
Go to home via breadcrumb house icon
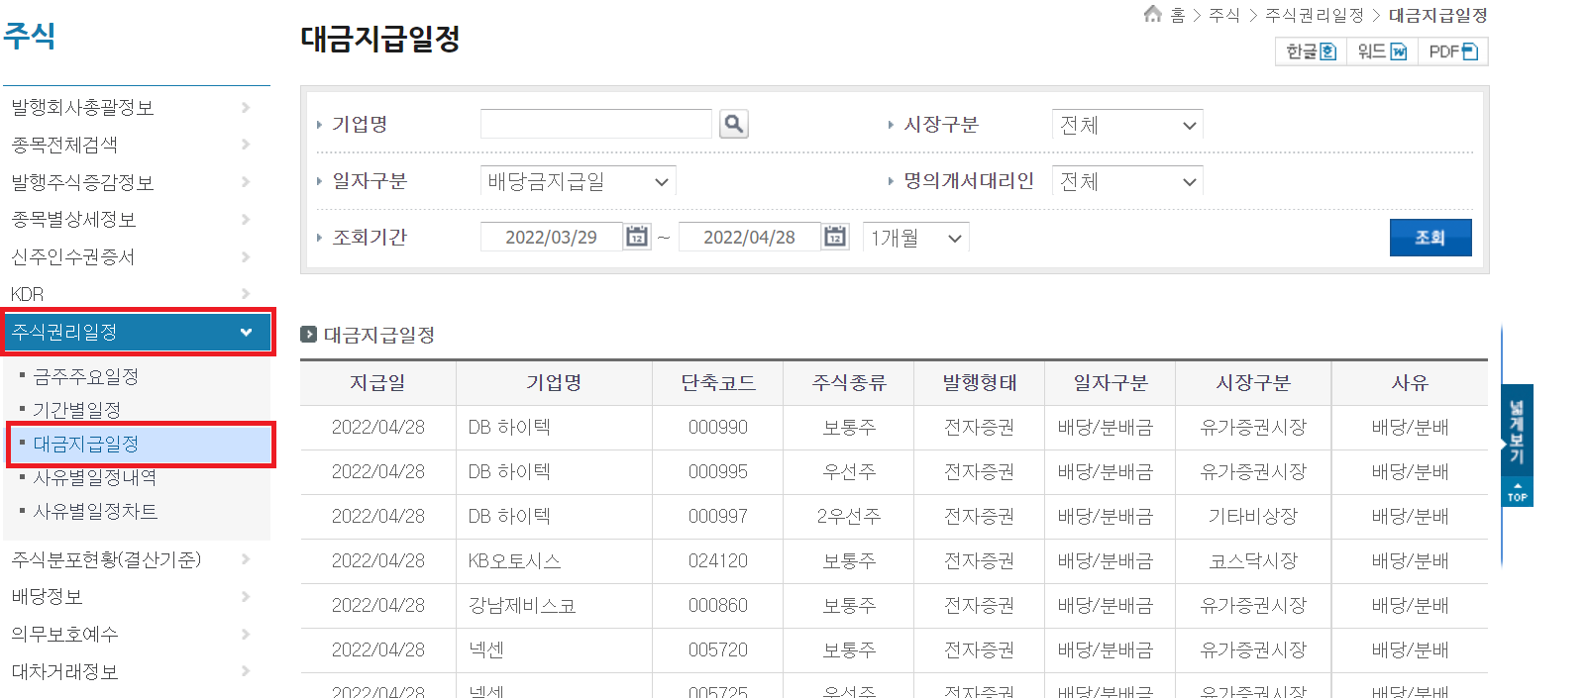1152,14
